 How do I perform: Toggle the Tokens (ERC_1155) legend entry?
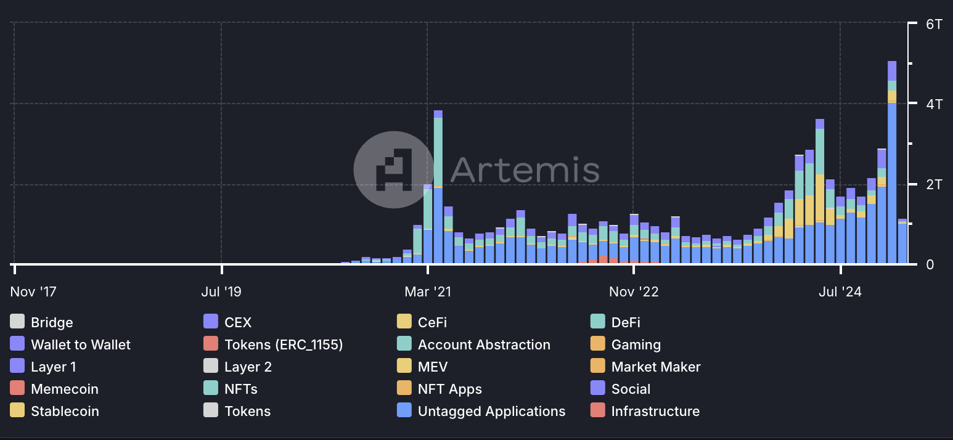283,344
